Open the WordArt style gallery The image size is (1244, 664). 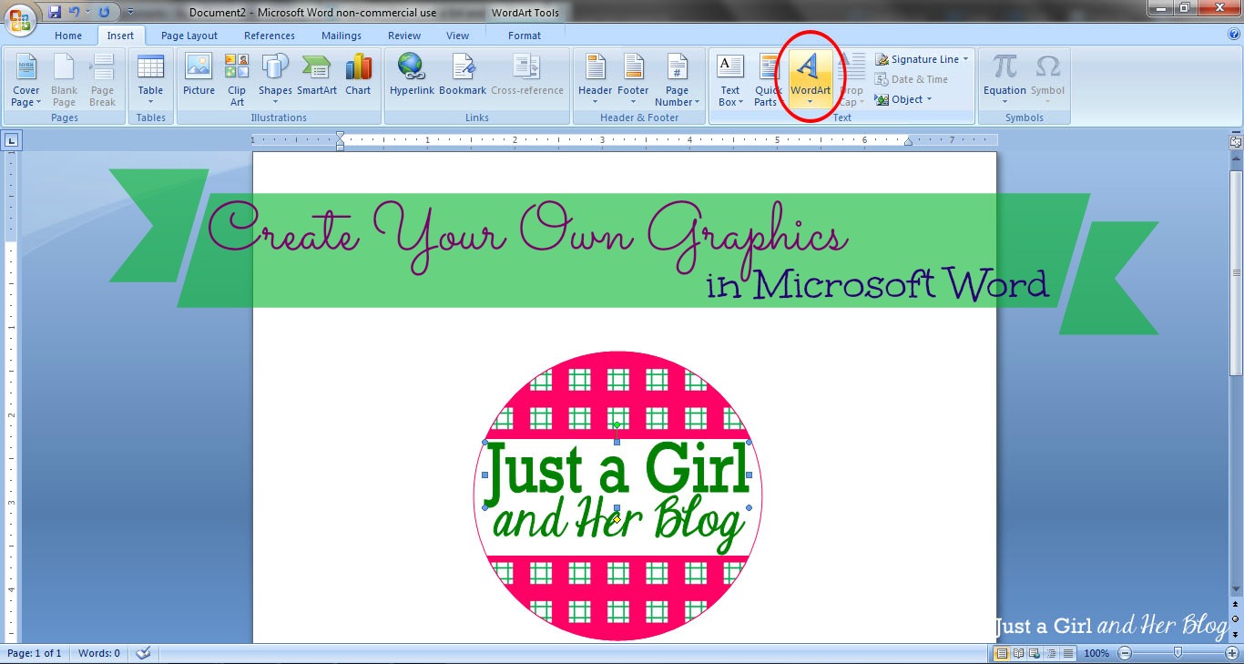pos(810,81)
